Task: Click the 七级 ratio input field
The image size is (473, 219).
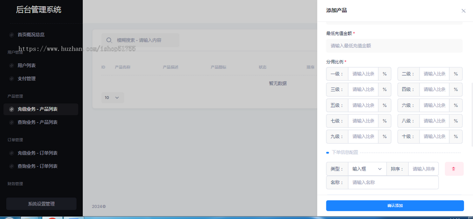Action: click(x=363, y=121)
